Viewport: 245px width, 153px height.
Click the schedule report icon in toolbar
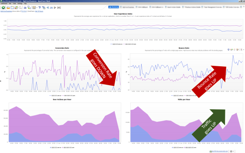click(x=34, y=7)
